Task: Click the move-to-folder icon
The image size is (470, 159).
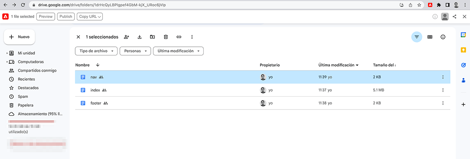Action: click(x=152, y=37)
